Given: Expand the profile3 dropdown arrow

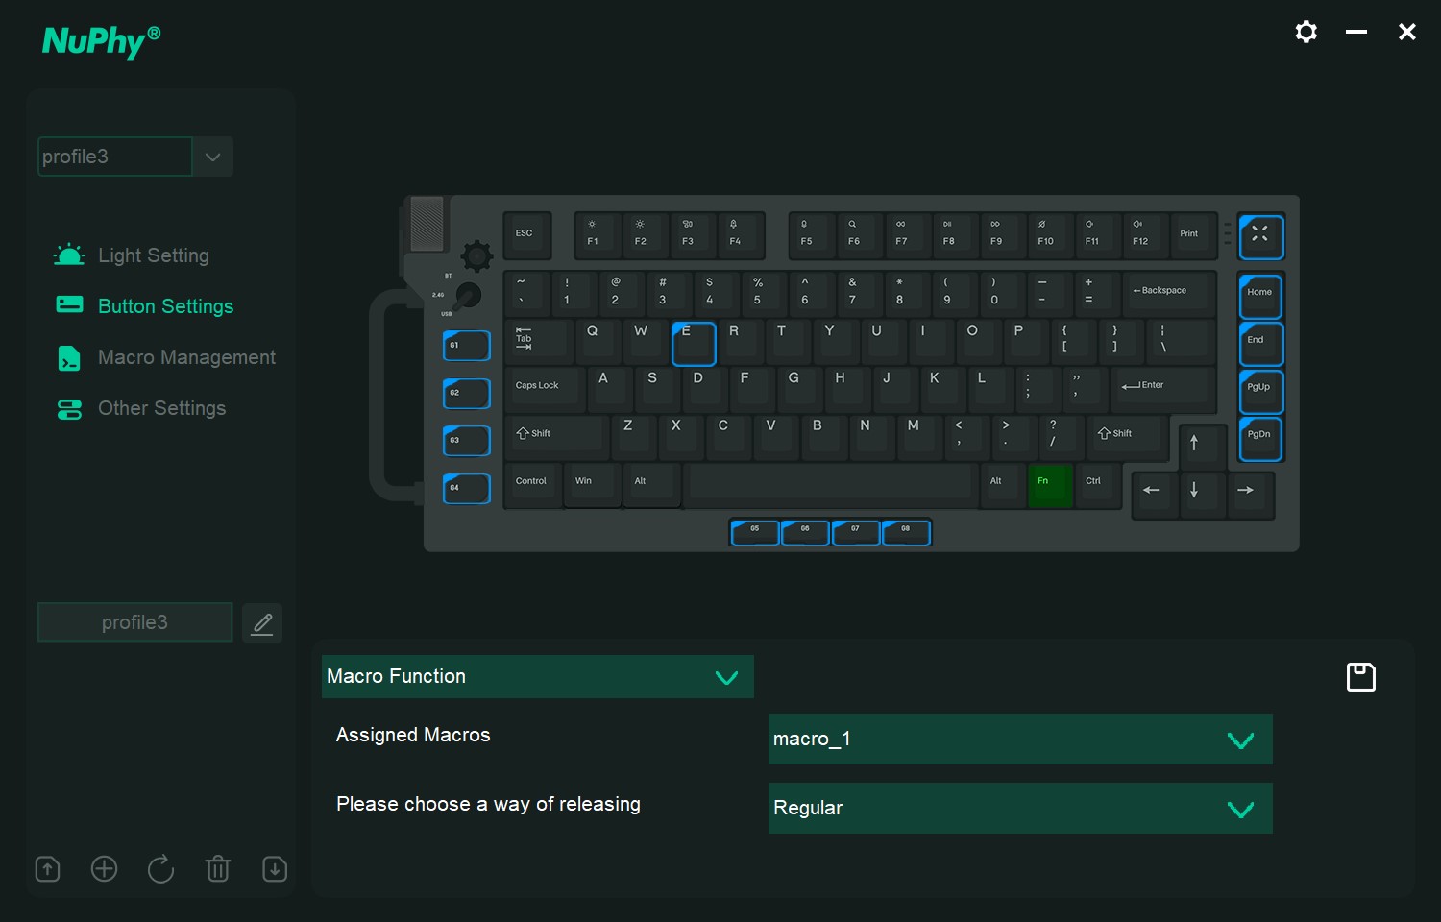Looking at the screenshot, I should [x=213, y=157].
